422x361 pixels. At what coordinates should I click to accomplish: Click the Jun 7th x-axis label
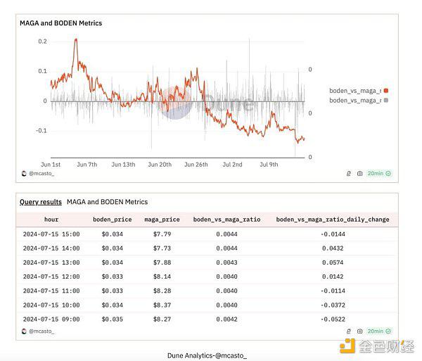click(x=87, y=165)
